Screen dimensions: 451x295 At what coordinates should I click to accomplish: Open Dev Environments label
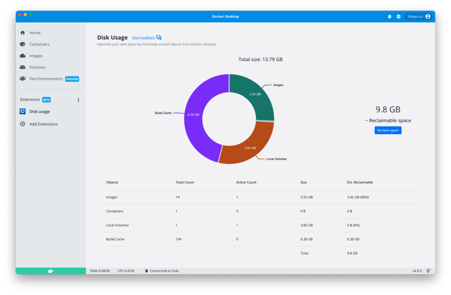[x=46, y=79]
